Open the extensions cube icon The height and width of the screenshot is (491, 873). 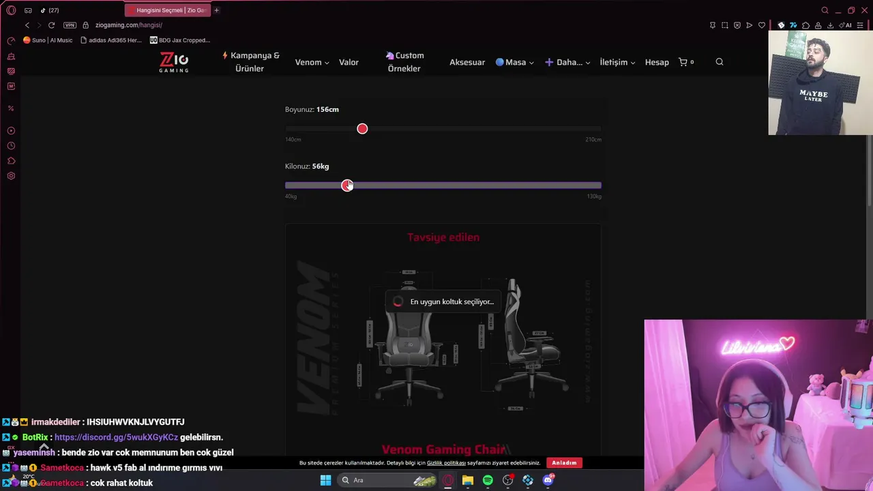[805, 25]
